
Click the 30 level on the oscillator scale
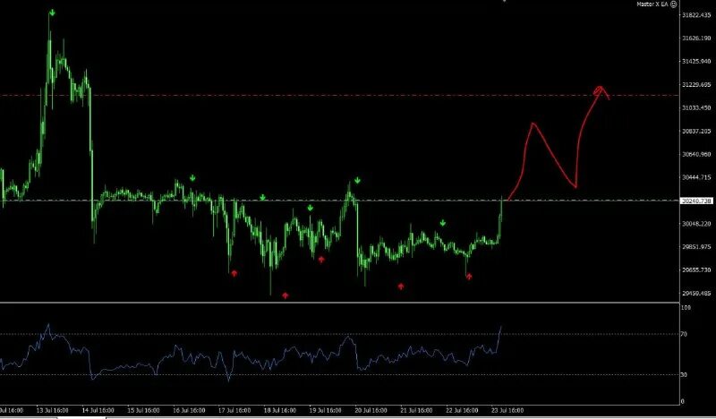tap(684, 374)
